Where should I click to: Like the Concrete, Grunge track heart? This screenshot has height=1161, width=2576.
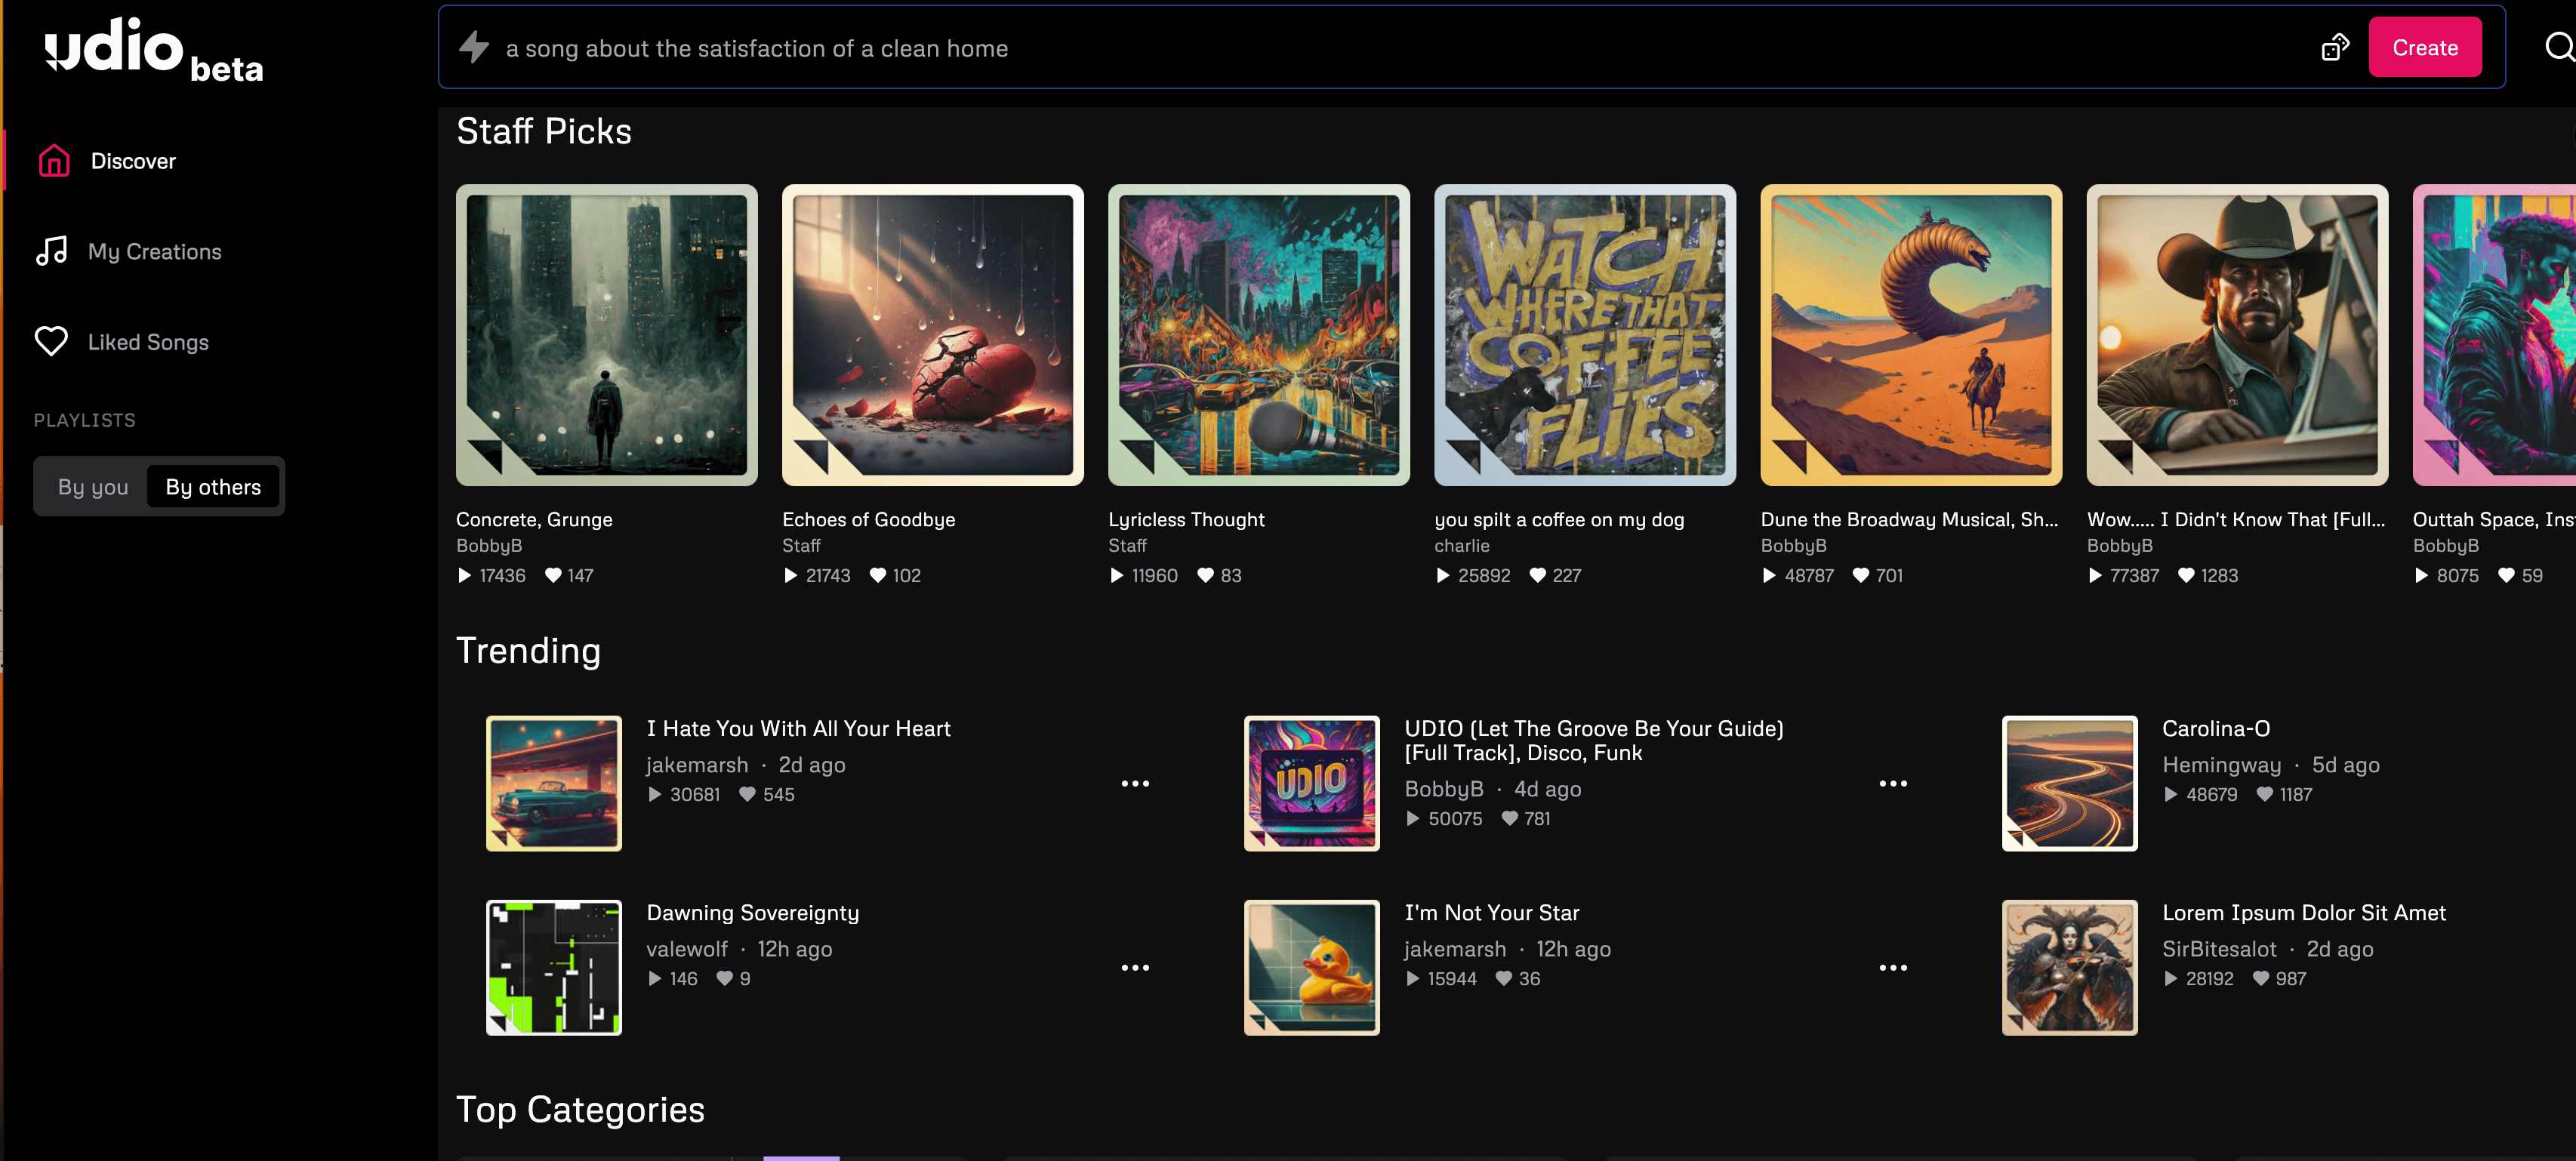(x=553, y=575)
